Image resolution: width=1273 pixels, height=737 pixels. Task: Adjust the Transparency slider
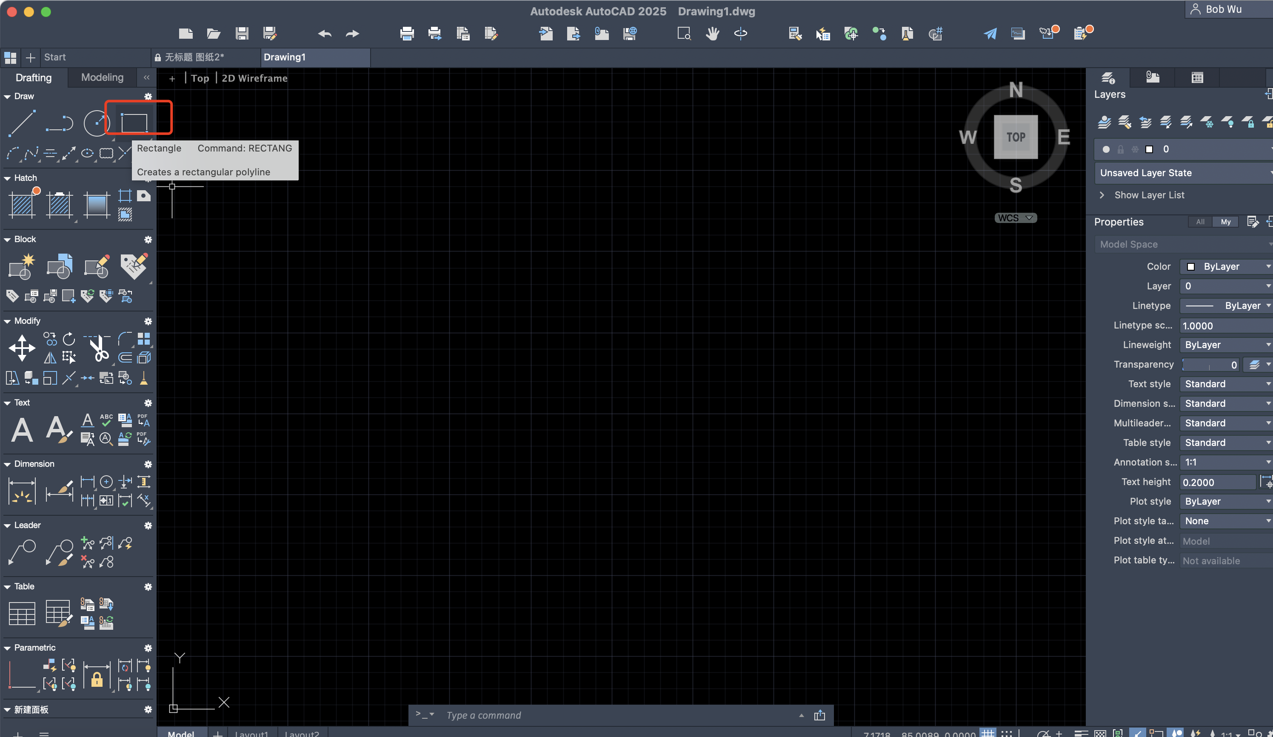click(x=1211, y=365)
